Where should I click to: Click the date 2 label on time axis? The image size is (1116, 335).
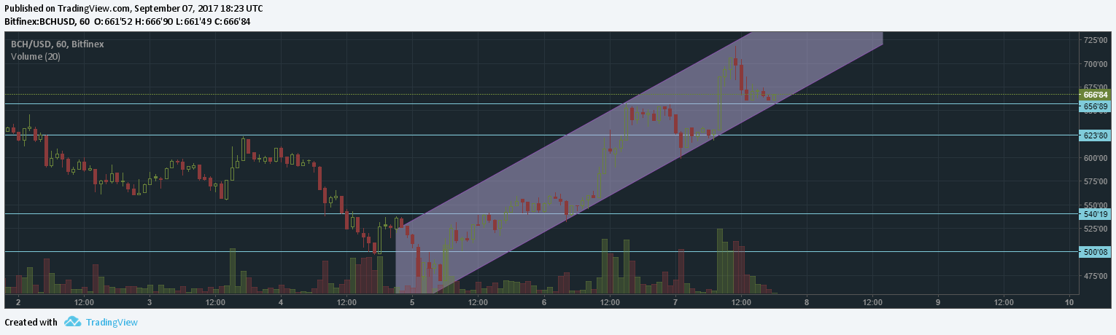(18, 301)
